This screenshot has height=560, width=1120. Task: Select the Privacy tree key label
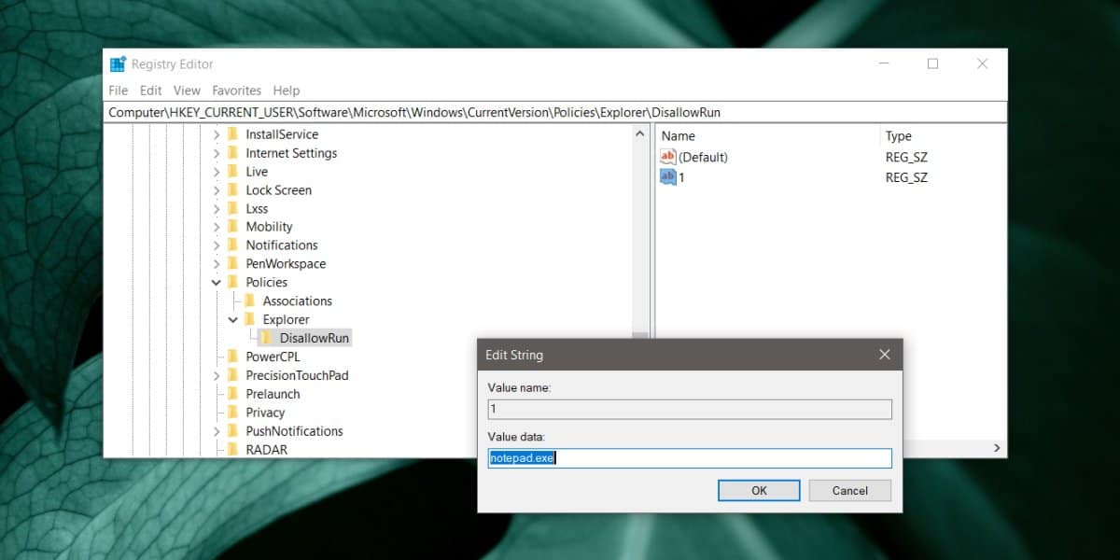(x=265, y=413)
